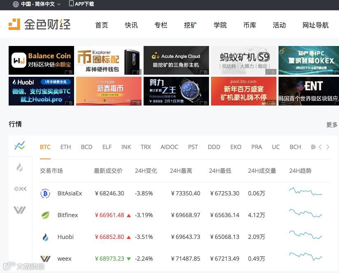
Task: Select the BCH coin tab
Action: pyautogui.click(x=295, y=147)
